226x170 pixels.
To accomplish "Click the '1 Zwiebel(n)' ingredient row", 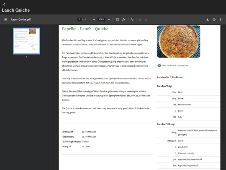I will click(188, 147).
